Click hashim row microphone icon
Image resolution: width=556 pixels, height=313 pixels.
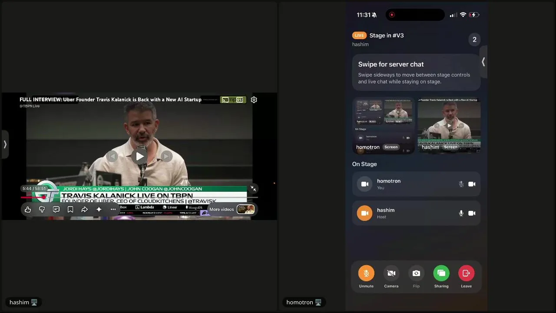coord(461,213)
